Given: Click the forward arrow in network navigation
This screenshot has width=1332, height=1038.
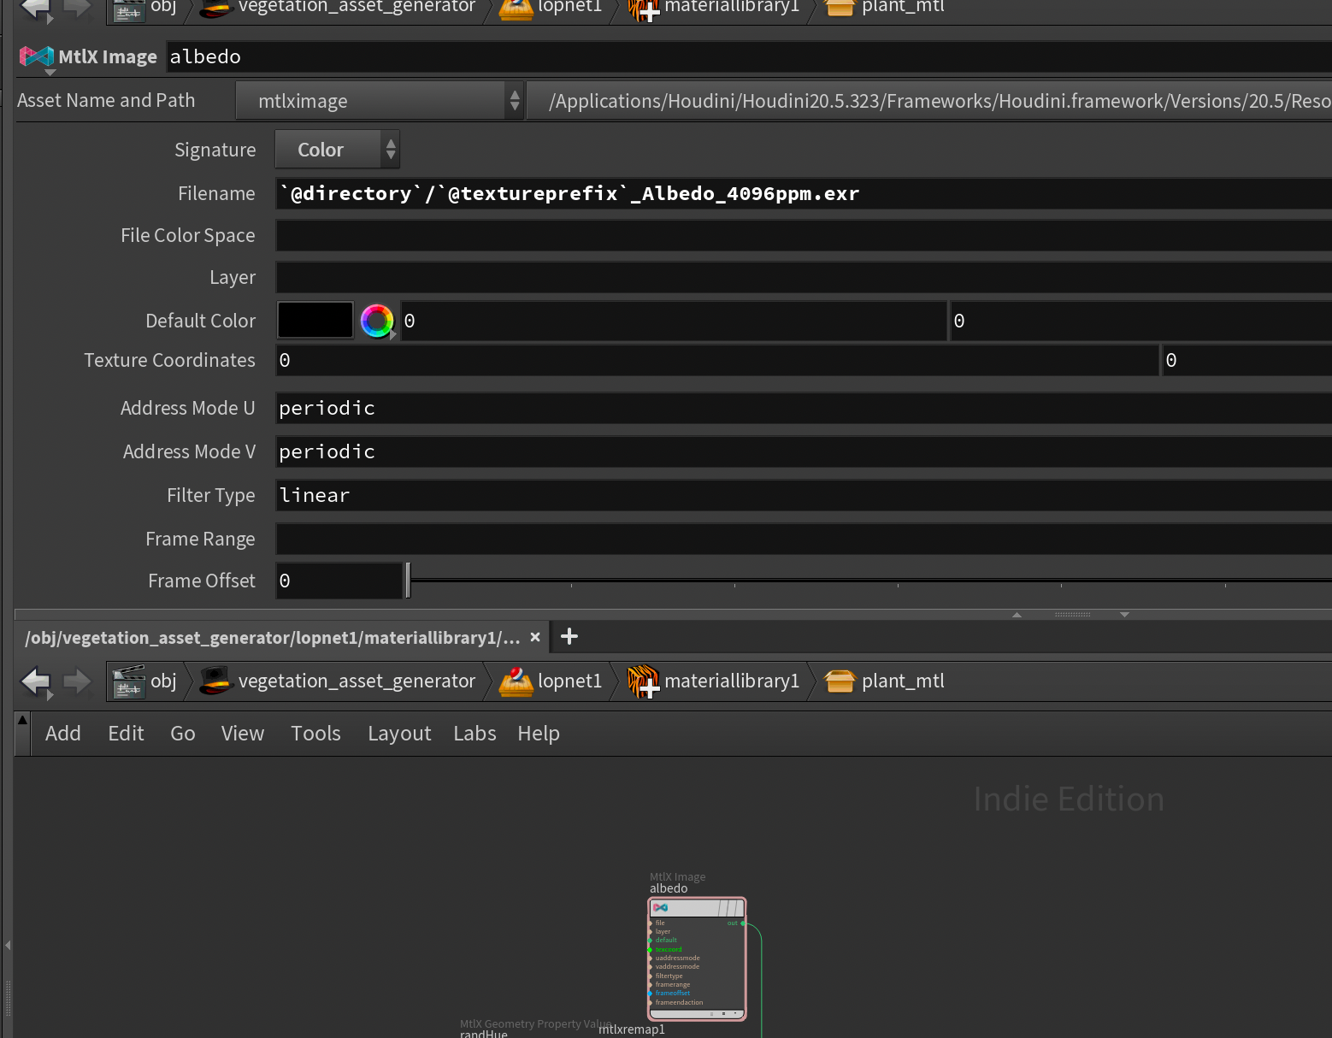Looking at the screenshot, I should click(x=77, y=681).
